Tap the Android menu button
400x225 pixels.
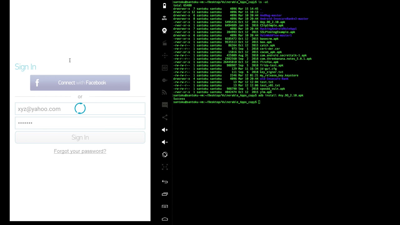coord(165,207)
